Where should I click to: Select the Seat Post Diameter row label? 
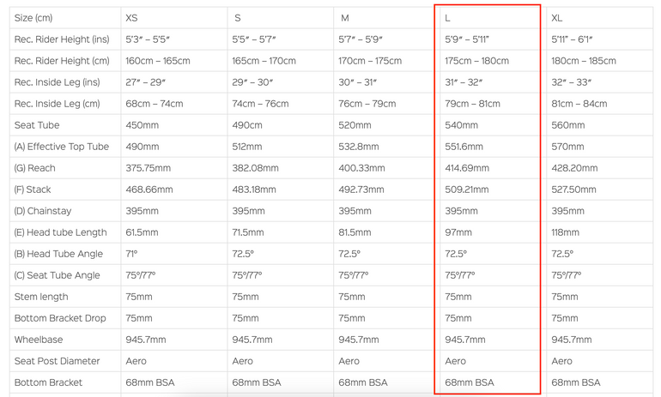click(x=58, y=361)
